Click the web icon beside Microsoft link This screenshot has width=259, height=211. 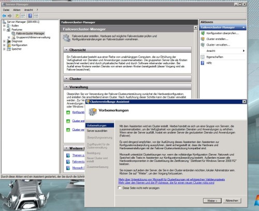point(68,168)
